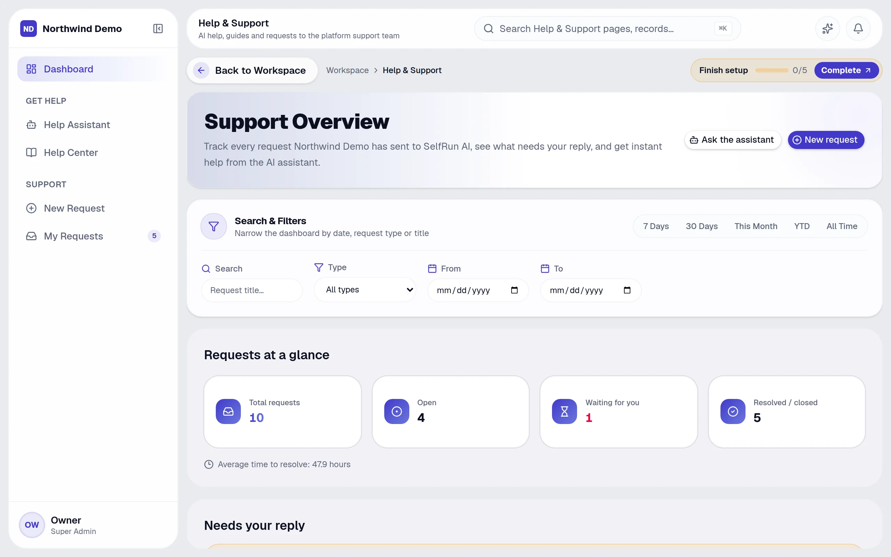Click the Open requests circle icon

[396, 411]
